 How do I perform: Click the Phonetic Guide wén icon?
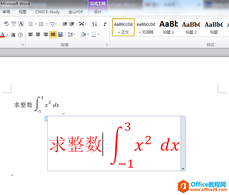(x=14, y=24)
